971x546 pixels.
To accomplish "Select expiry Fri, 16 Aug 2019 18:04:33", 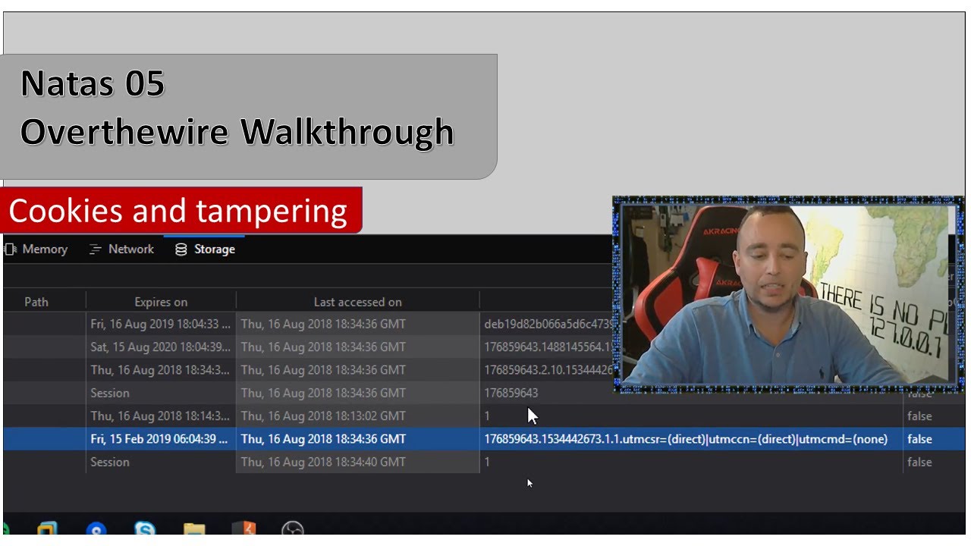I will (x=161, y=324).
